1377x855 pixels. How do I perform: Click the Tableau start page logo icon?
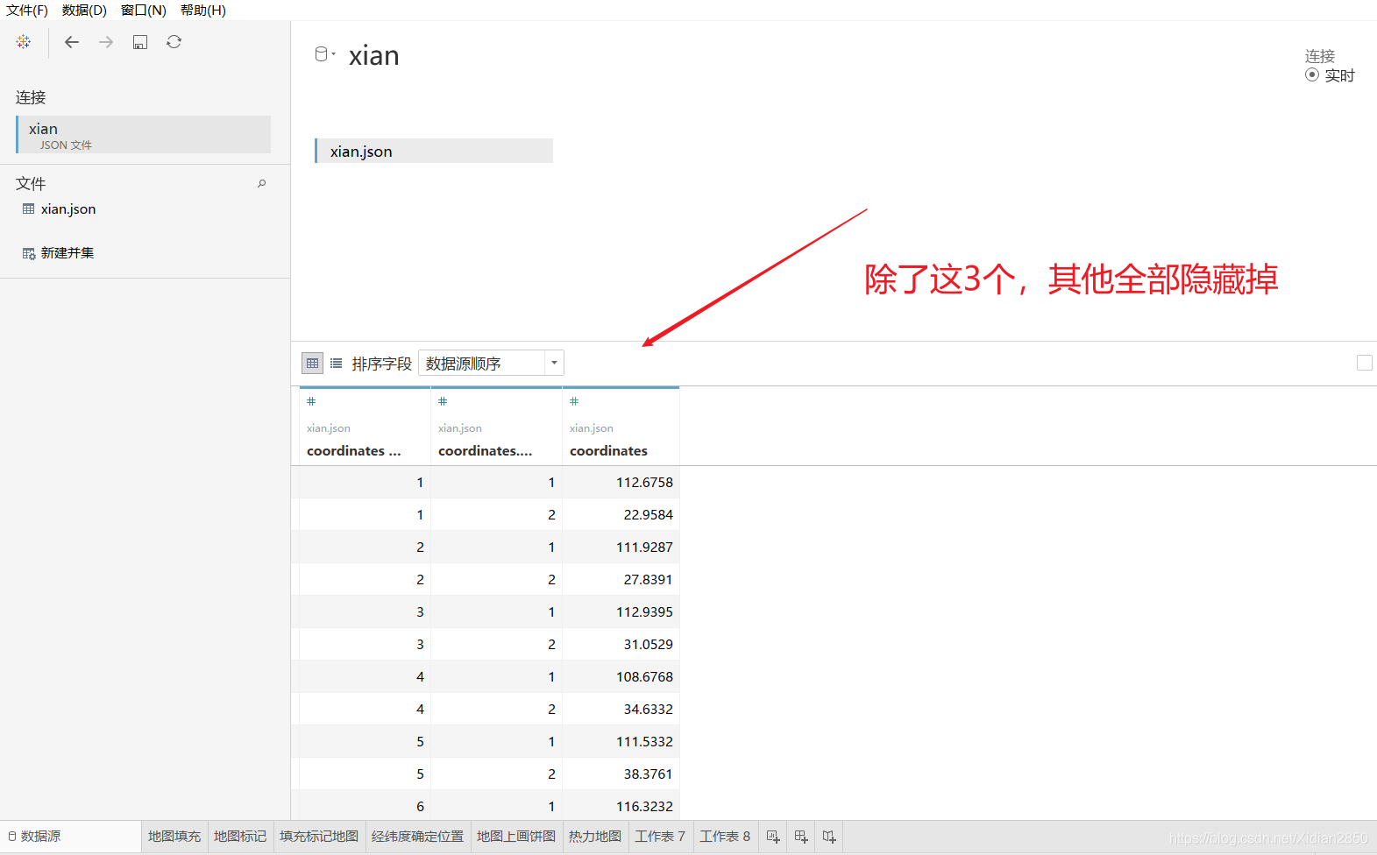(24, 42)
